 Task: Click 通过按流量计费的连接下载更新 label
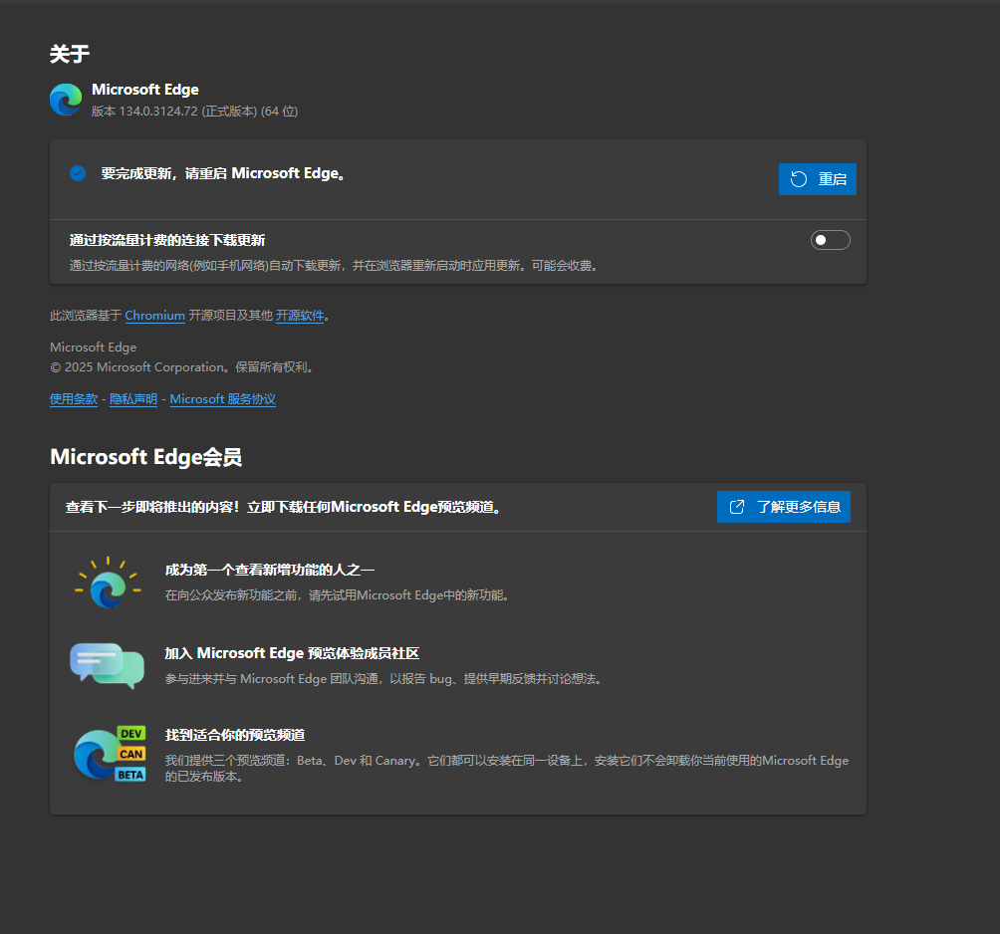point(167,240)
